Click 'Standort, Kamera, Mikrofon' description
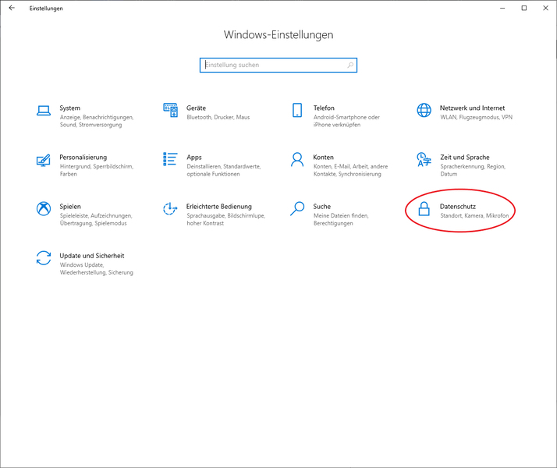This screenshot has height=468, width=557. pos(474,215)
